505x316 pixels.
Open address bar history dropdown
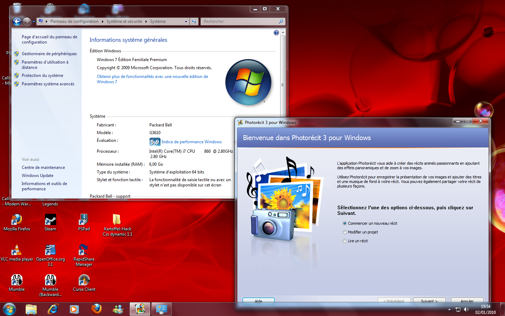[x=186, y=21]
